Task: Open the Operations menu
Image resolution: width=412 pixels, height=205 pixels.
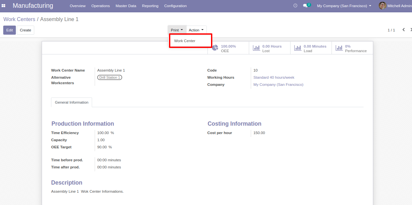Action: [100, 6]
